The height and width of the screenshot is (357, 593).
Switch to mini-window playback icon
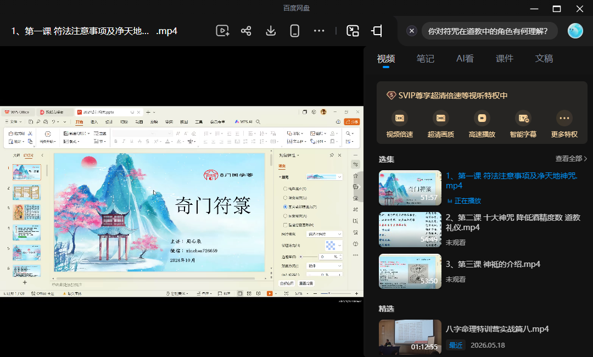tap(353, 31)
